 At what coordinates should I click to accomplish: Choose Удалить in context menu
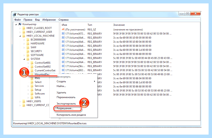[x=61, y=93]
